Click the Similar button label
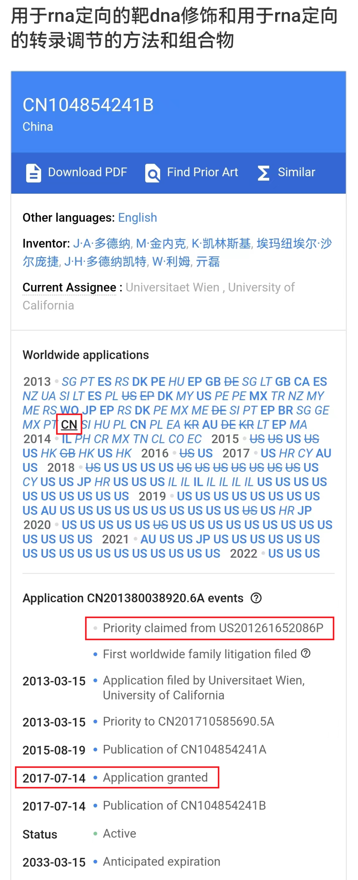The width and height of the screenshot is (358, 880). pos(296,172)
